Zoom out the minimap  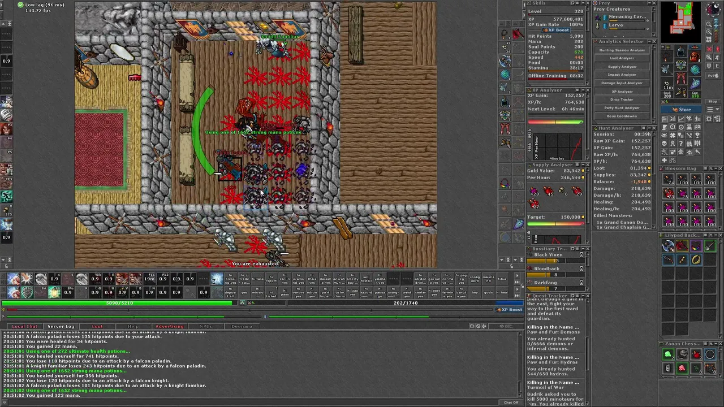coord(708,24)
